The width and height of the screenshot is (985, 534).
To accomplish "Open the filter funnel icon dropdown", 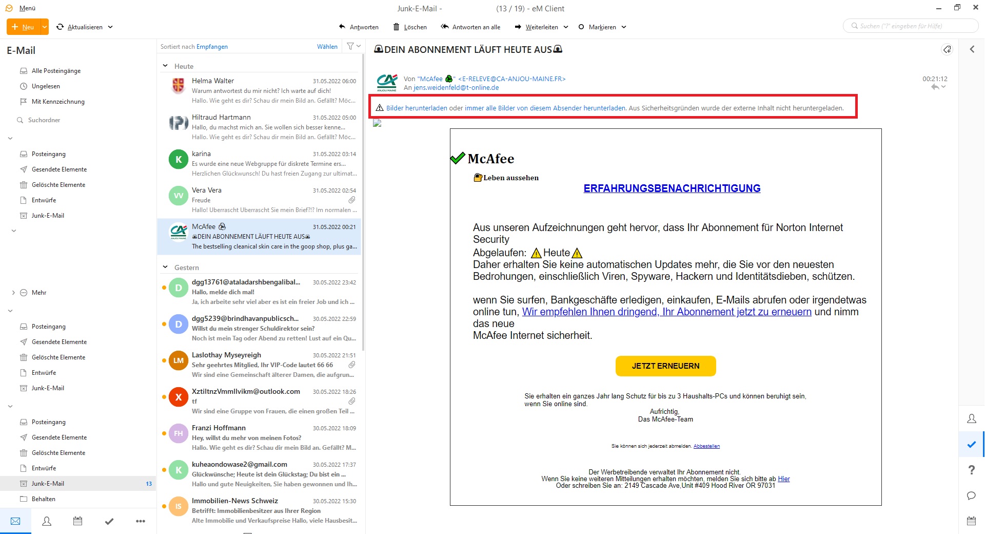I will coord(354,46).
